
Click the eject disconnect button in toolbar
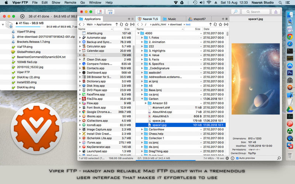(x=275, y=12)
